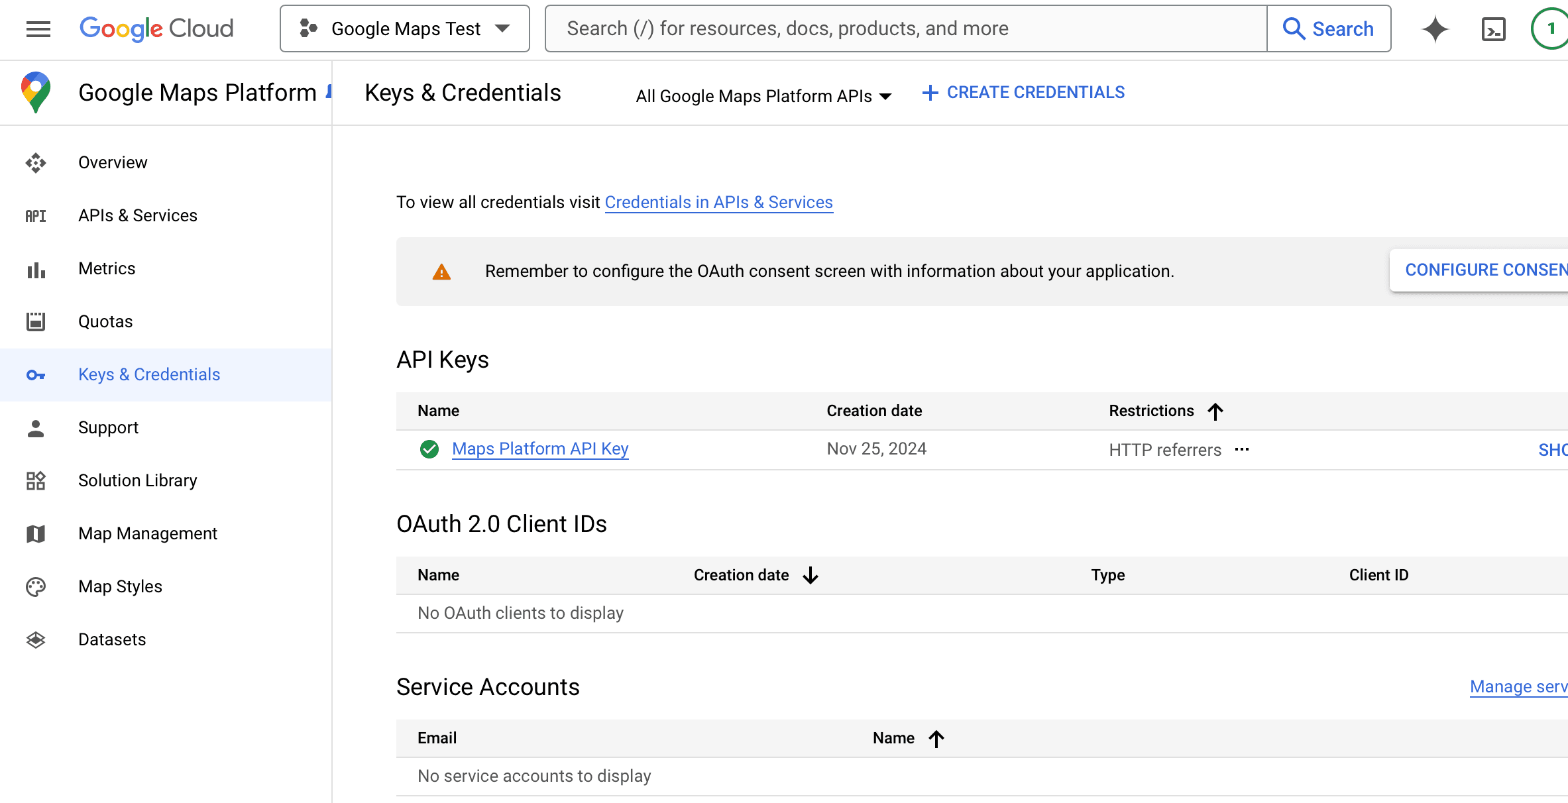
Task: Click the Map Styles palette icon
Action: [x=36, y=586]
